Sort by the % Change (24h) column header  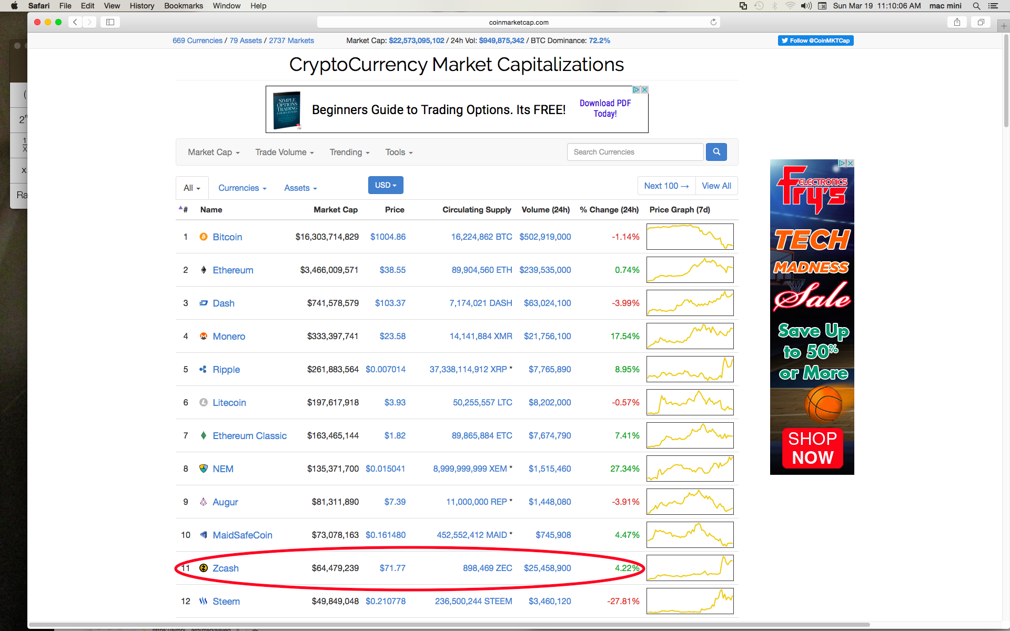coord(609,209)
